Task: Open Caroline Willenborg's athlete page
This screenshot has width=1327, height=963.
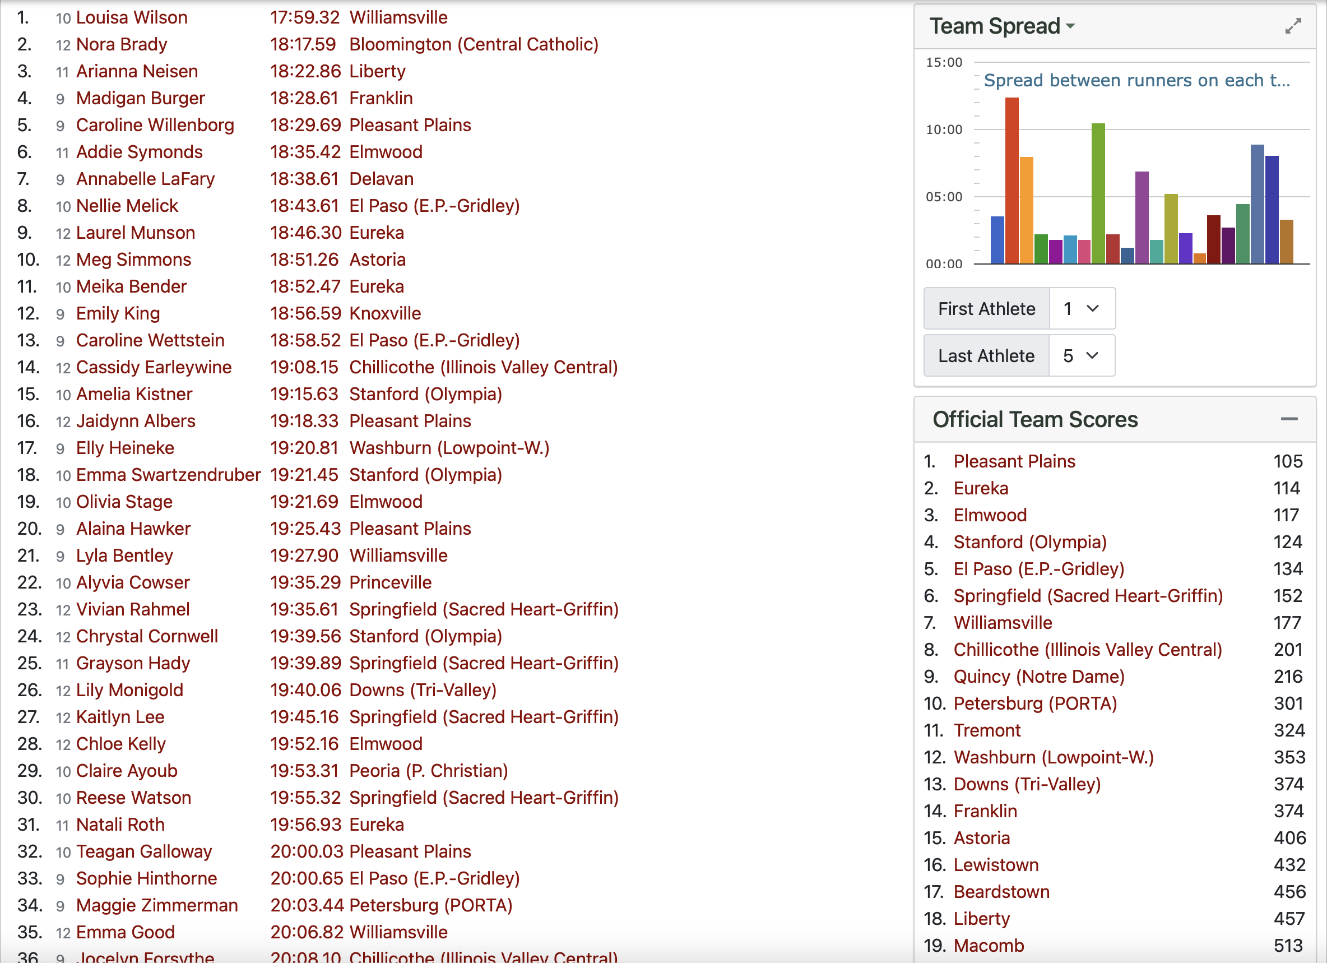Action: coord(155,125)
